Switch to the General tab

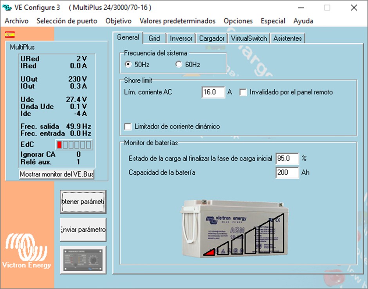(128, 38)
